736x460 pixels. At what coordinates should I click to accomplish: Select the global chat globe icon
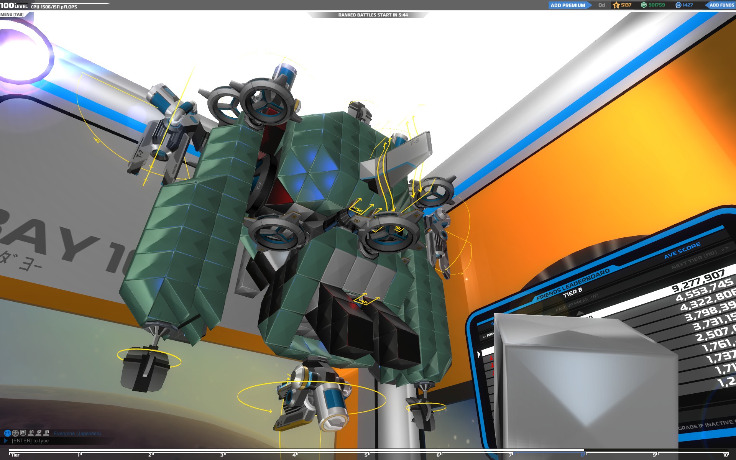pos(7,433)
